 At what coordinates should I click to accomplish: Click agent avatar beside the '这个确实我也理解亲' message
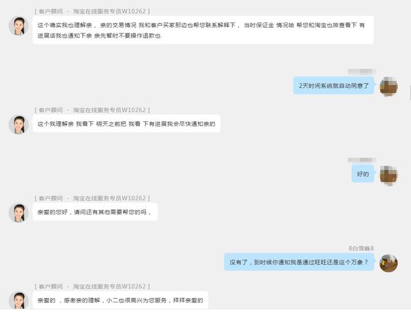19,26
